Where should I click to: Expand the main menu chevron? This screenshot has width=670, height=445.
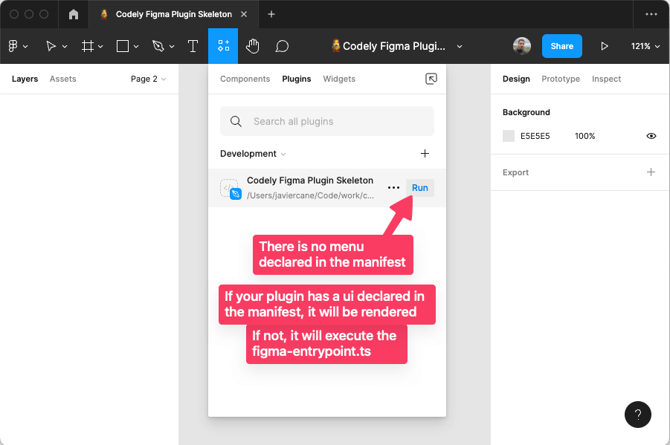[x=25, y=46]
